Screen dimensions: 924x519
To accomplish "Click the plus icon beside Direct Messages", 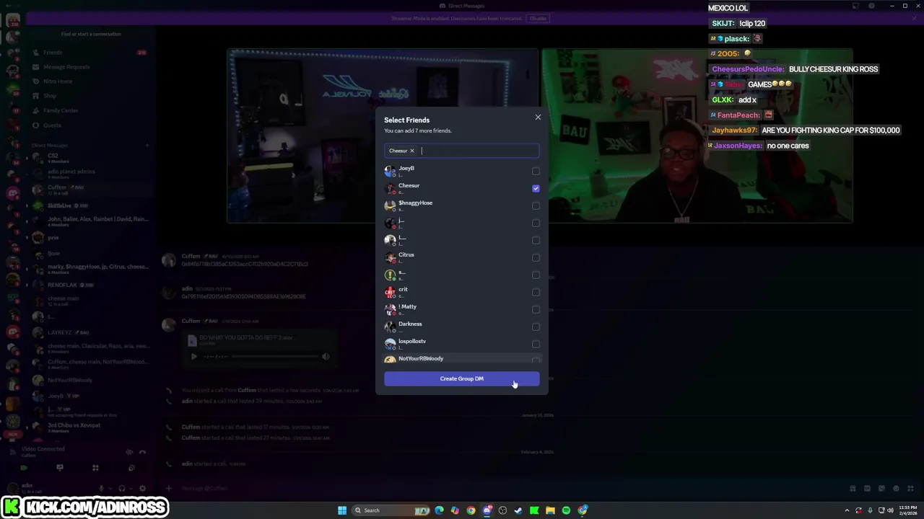I will point(147,146).
